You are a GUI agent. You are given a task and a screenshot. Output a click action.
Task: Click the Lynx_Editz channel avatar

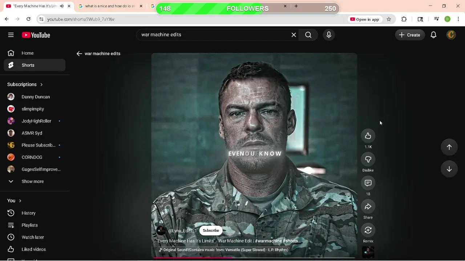[x=161, y=231]
